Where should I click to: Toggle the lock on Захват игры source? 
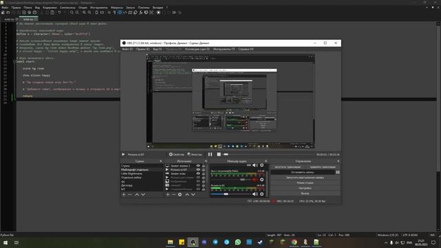coord(203,174)
